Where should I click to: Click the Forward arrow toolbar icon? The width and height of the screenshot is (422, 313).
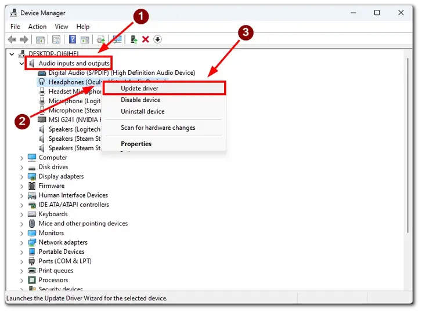click(x=24, y=40)
